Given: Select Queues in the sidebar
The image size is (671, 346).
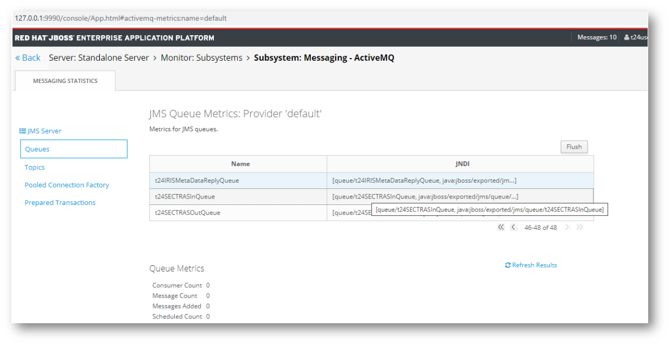Looking at the screenshot, I should click(x=37, y=149).
